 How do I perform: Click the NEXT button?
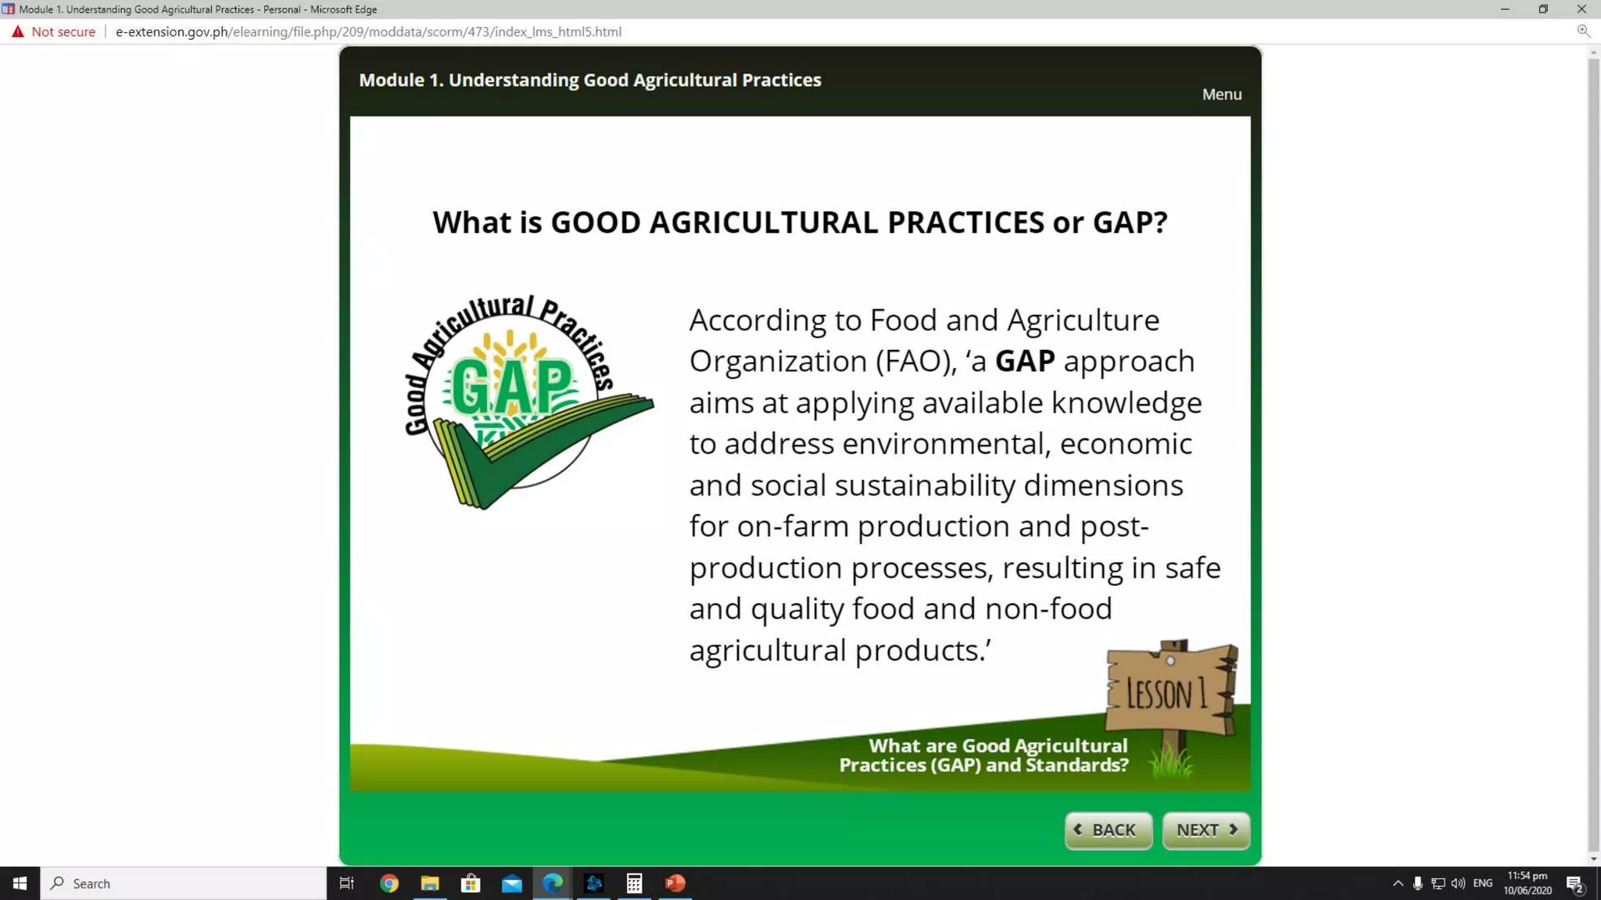pos(1205,830)
